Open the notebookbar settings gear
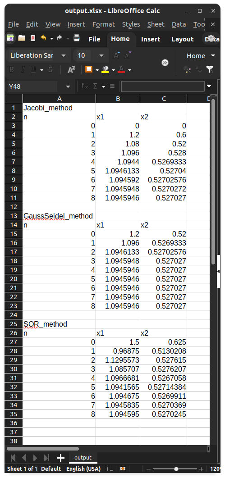 [x=210, y=39]
